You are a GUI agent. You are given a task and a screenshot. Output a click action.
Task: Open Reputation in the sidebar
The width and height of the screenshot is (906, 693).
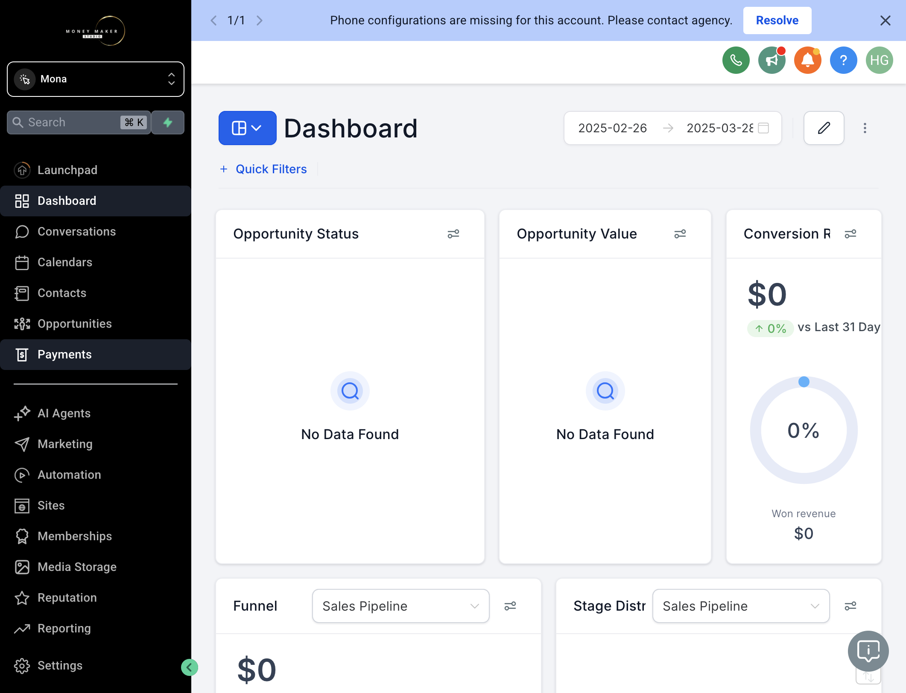96,597
